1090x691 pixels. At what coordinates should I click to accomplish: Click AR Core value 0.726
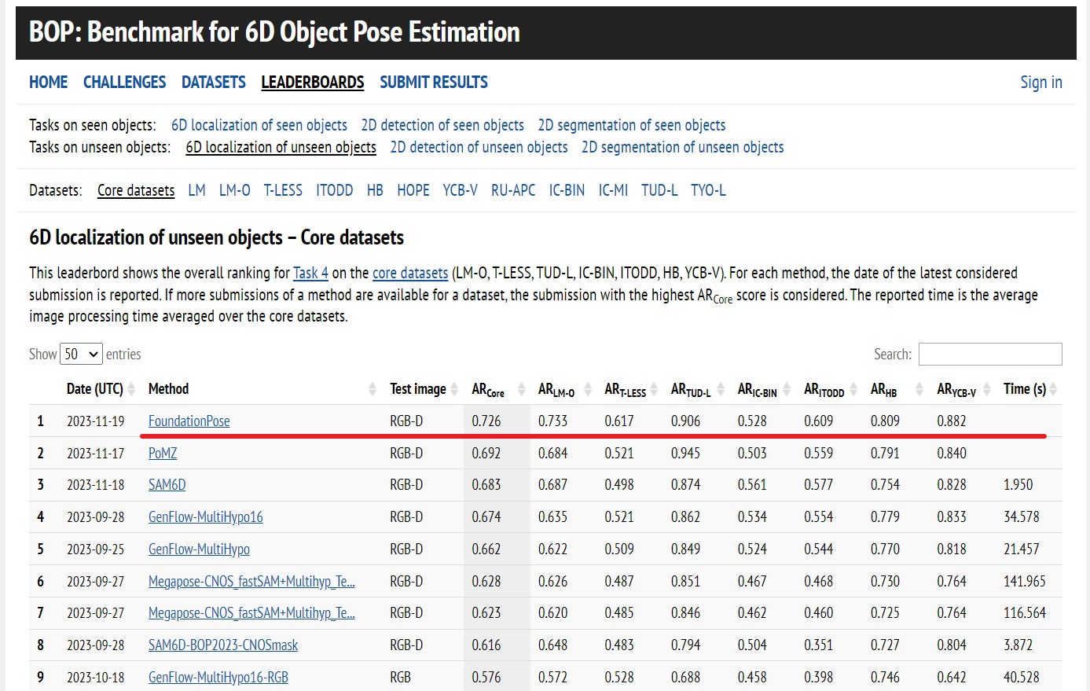tap(486, 421)
